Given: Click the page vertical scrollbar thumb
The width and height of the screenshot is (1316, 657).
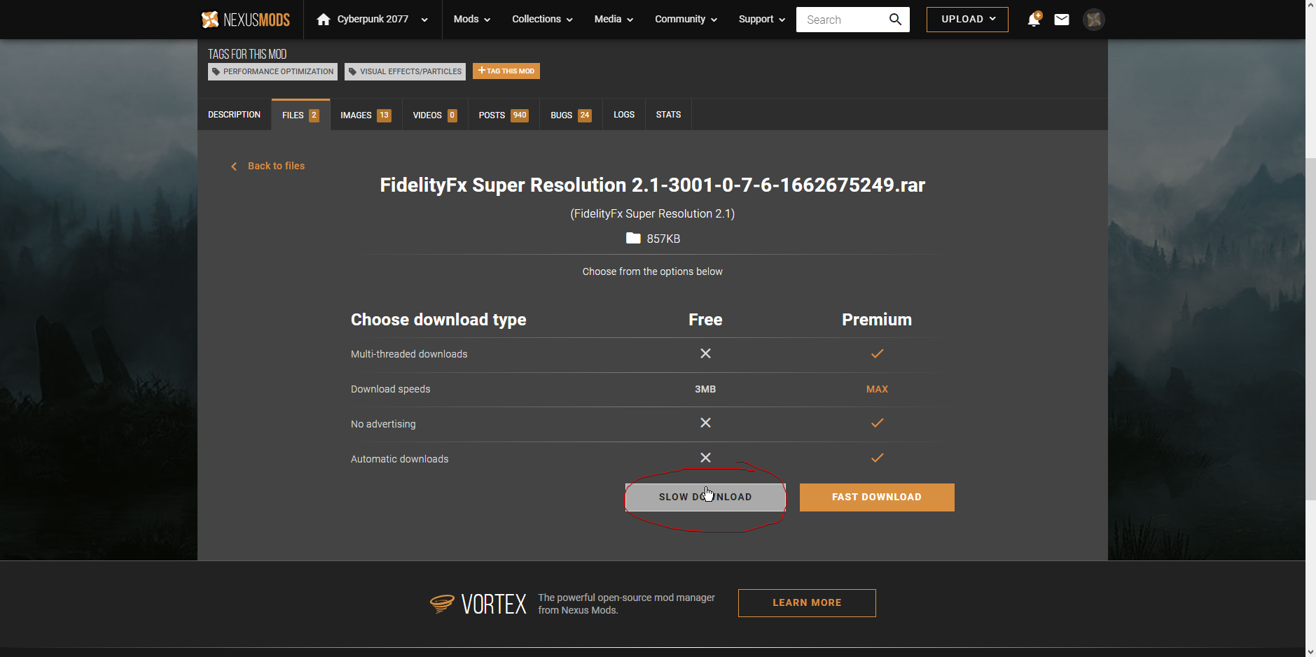Looking at the screenshot, I should [1310, 329].
